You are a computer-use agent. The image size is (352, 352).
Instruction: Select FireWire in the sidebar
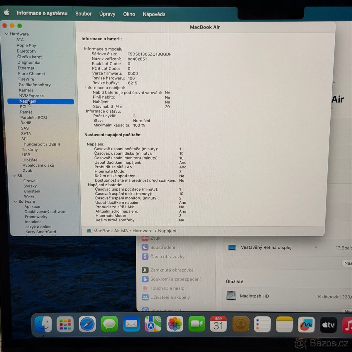pos(26,79)
